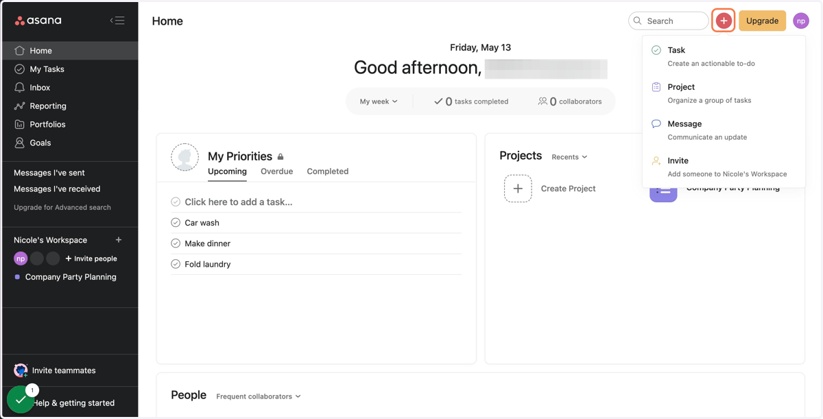
Task: Mark the Make dinner task complete
Action: point(176,243)
